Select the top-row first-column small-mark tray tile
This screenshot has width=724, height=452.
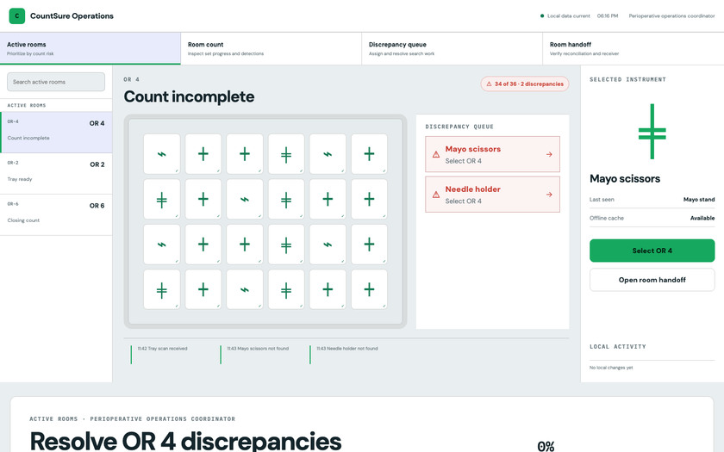pyautogui.click(x=162, y=154)
